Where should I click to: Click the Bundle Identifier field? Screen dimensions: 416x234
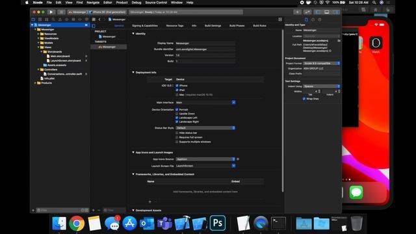(205, 49)
